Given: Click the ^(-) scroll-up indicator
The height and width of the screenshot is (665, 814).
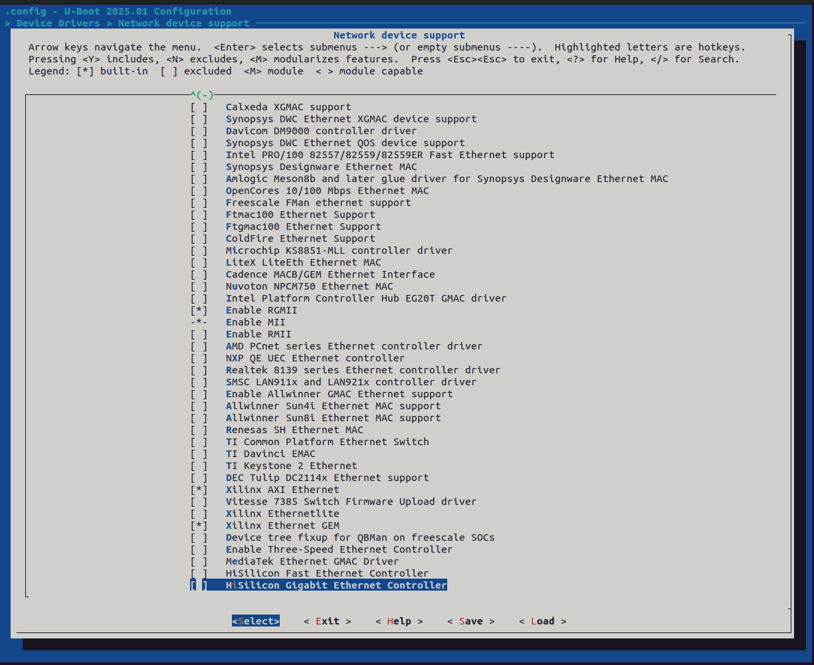Looking at the screenshot, I should (202, 95).
